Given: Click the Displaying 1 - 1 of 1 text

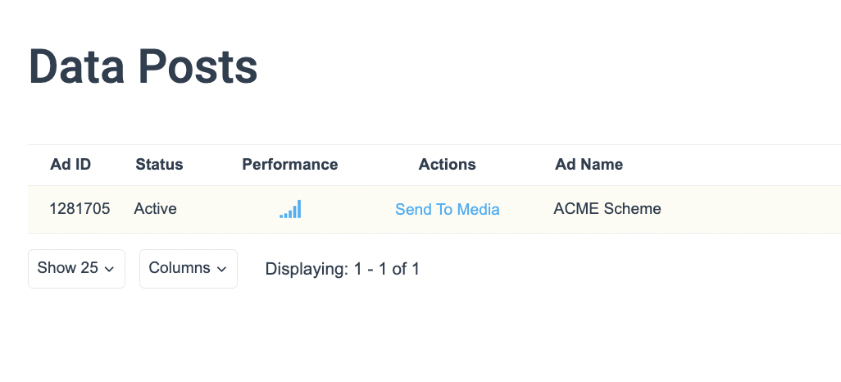Looking at the screenshot, I should 342,269.
